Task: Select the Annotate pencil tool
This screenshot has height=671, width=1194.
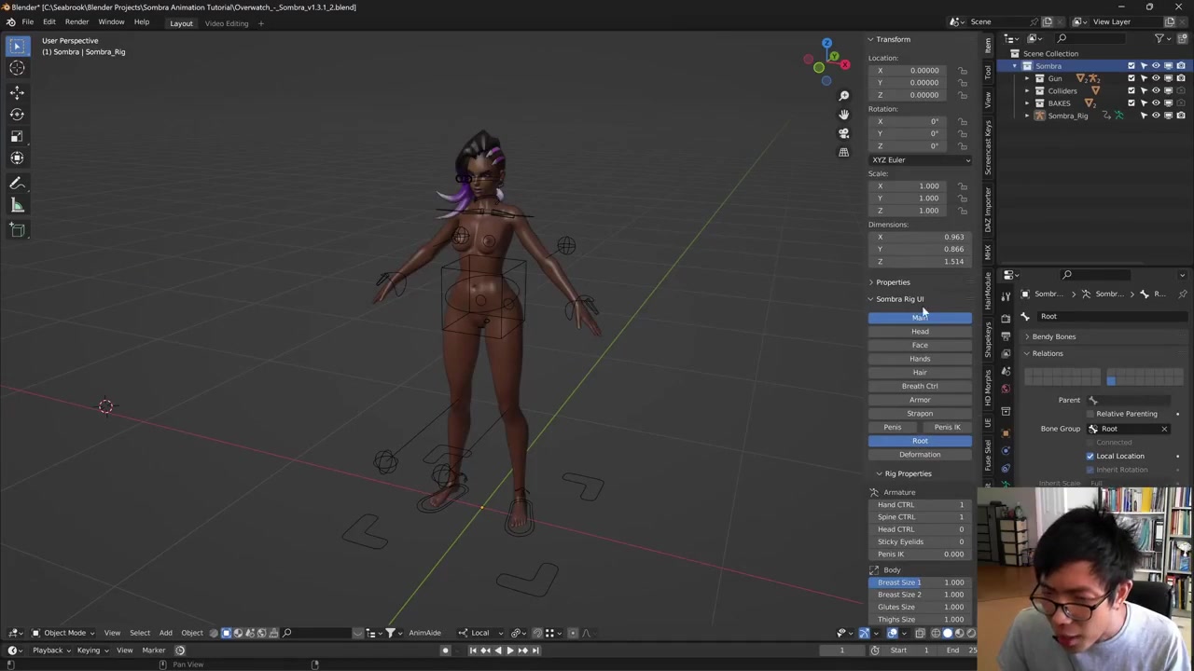Action: pos(17,184)
